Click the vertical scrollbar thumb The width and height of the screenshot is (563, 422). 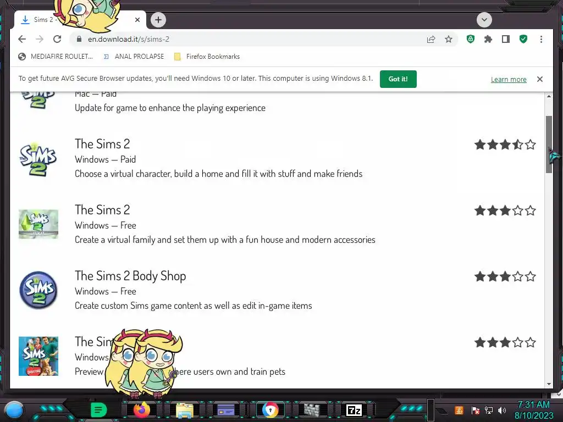[x=549, y=145]
